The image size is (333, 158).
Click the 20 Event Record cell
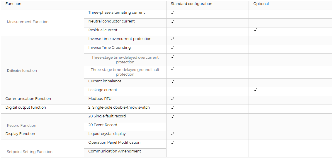125,126
